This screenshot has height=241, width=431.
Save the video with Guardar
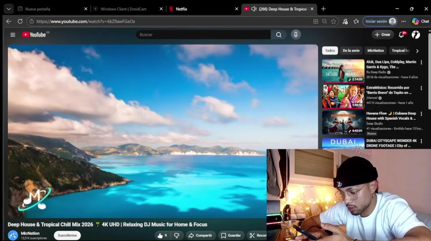(x=231, y=235)
